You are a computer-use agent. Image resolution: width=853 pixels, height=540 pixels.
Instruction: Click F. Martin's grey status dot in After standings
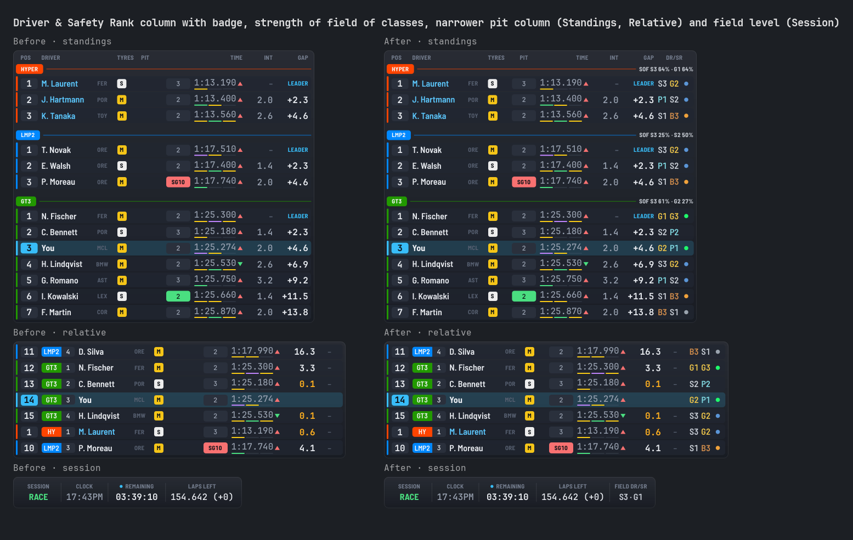pyautogui.click(x=686, y=312)
